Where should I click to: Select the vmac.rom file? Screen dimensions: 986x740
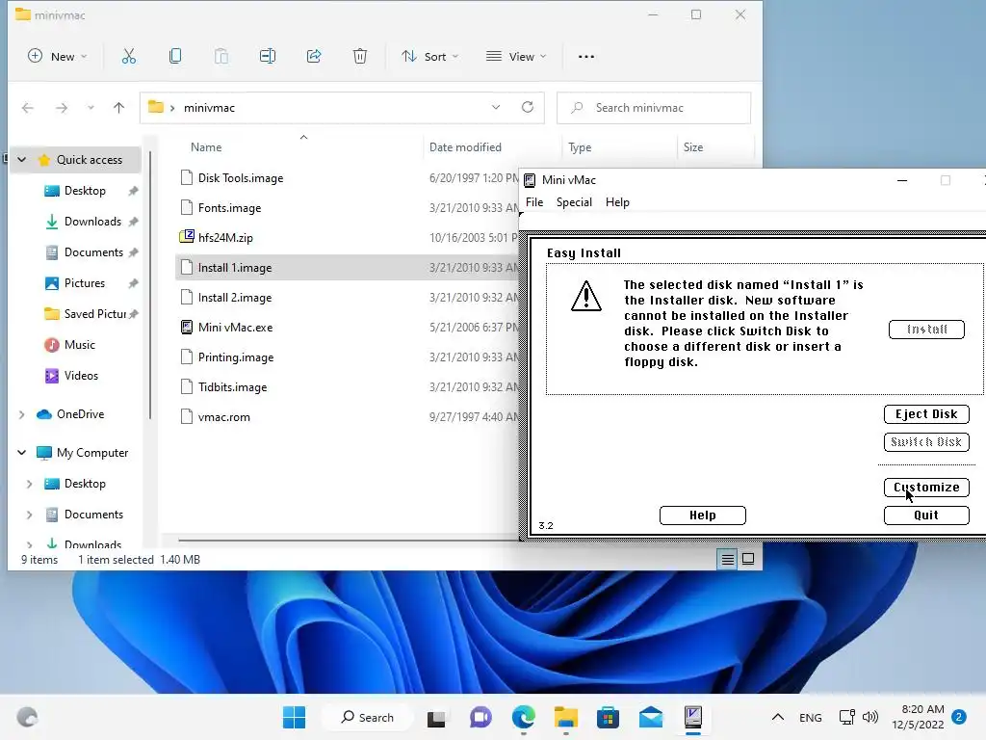[x=223, y=417]
